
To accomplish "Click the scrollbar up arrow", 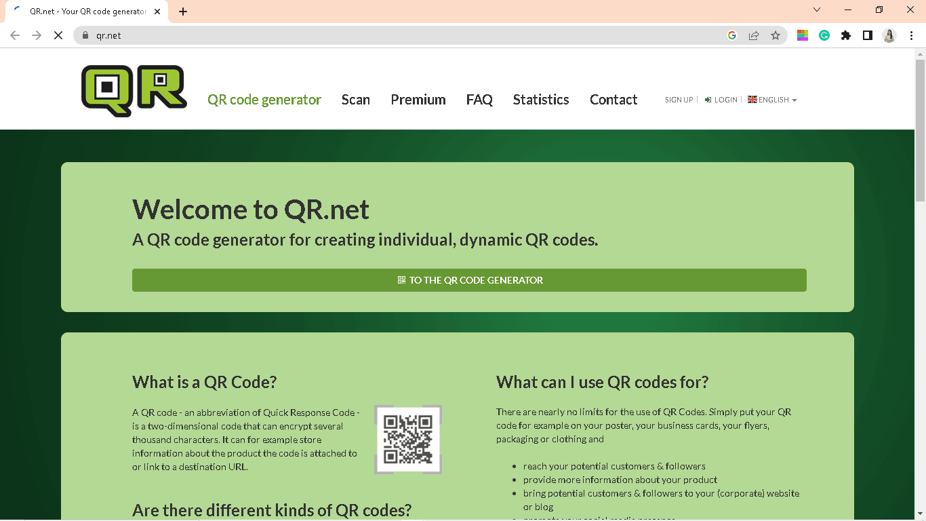I will tap(920, 54).
